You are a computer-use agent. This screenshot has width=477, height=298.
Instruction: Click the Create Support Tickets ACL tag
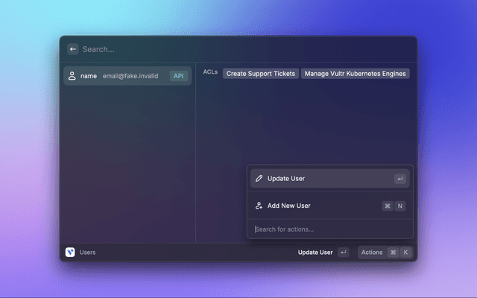pyautogui.click(x=261, y=74)
